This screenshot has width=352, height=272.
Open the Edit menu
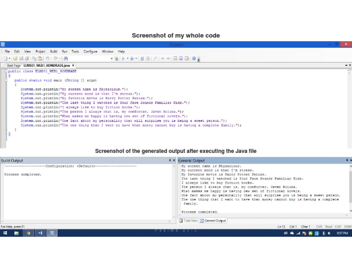(x=17, y=51)
